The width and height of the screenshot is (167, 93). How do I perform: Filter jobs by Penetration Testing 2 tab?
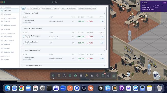click(51, 8)
